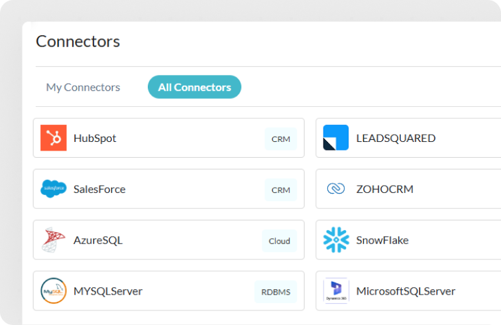
Task: Switch to the My Connectors tab
Action: pyautogui.click(x=83, y=87)
